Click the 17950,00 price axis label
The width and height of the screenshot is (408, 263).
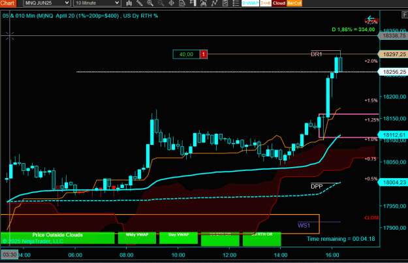pyautogui.click(x=394, y=206)
